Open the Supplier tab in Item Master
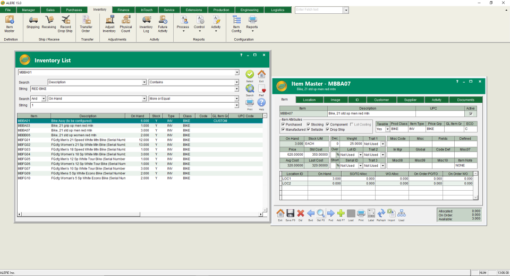The width and height of the screenshot is (510, 276). 409,100
